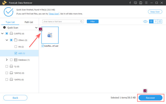
Task: Click the Database icon
Action: (x=16, y=60)
